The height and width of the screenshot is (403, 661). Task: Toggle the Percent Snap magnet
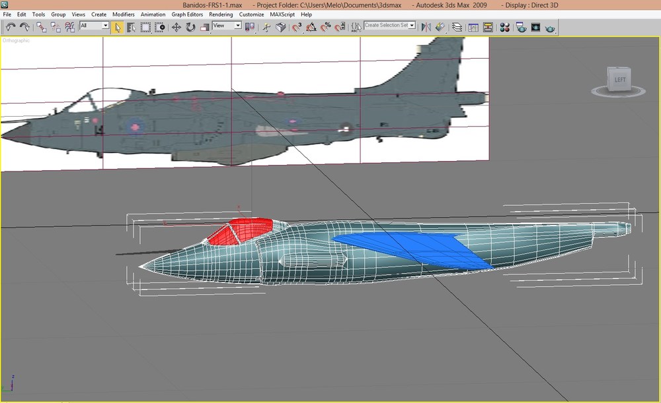point(325,28)
